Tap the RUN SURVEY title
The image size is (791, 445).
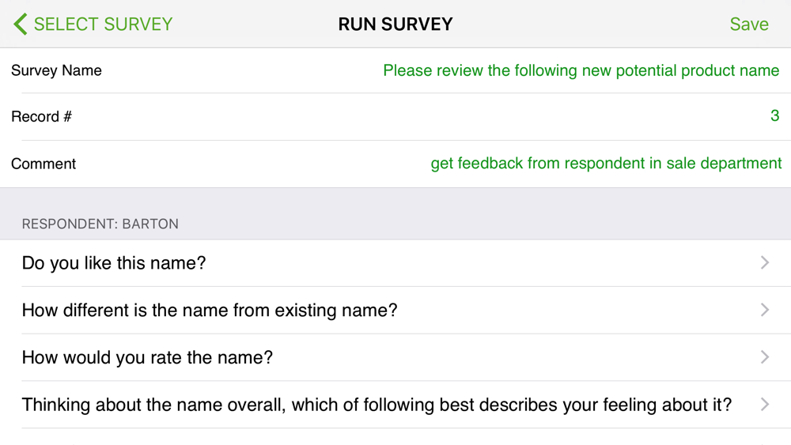395,25
